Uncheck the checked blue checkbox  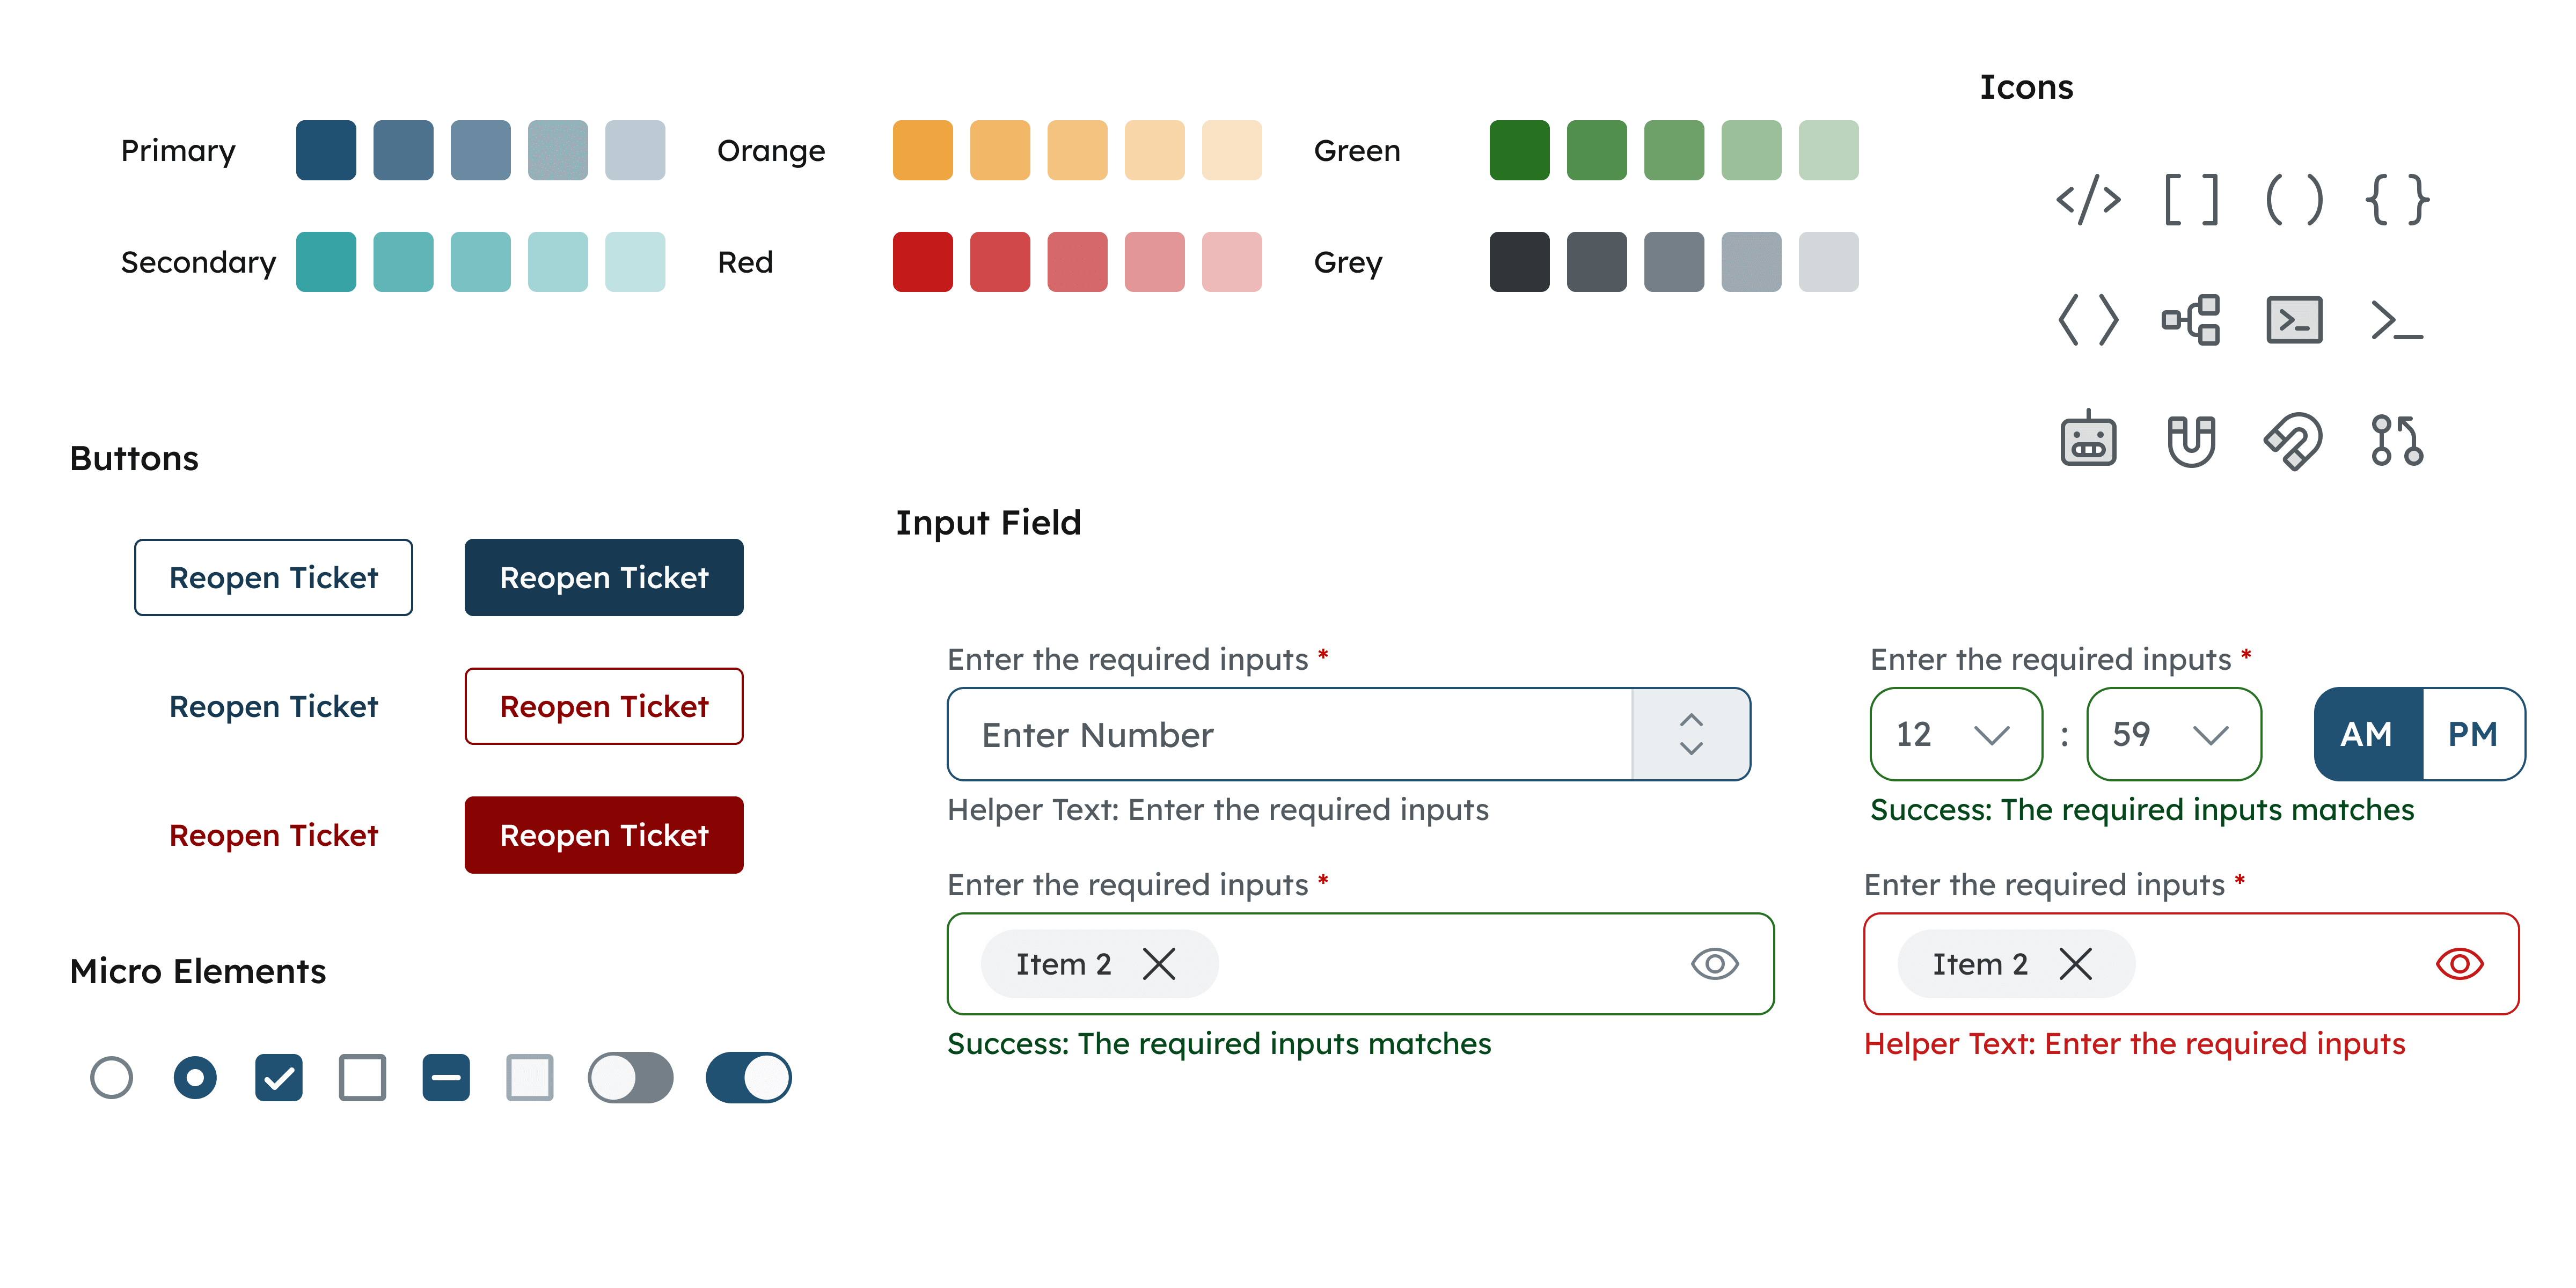pos(278,1078)
